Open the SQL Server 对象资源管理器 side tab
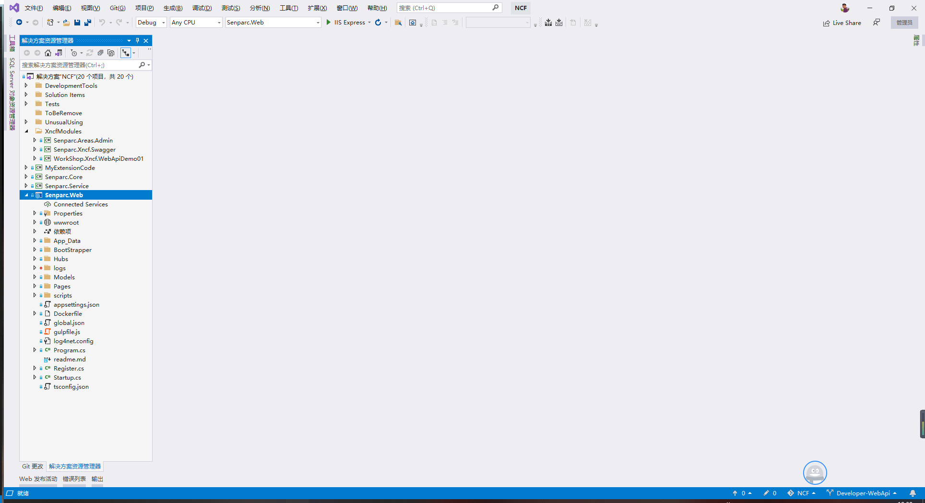925x503 pixels. [x=12, y=94]
